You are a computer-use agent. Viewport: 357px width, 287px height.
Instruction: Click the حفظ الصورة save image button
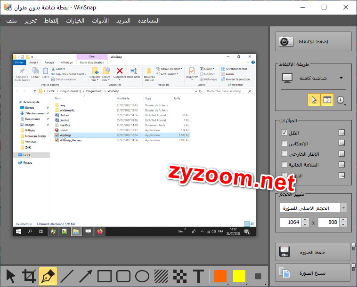pyautogui.click(x=312, y=252)
